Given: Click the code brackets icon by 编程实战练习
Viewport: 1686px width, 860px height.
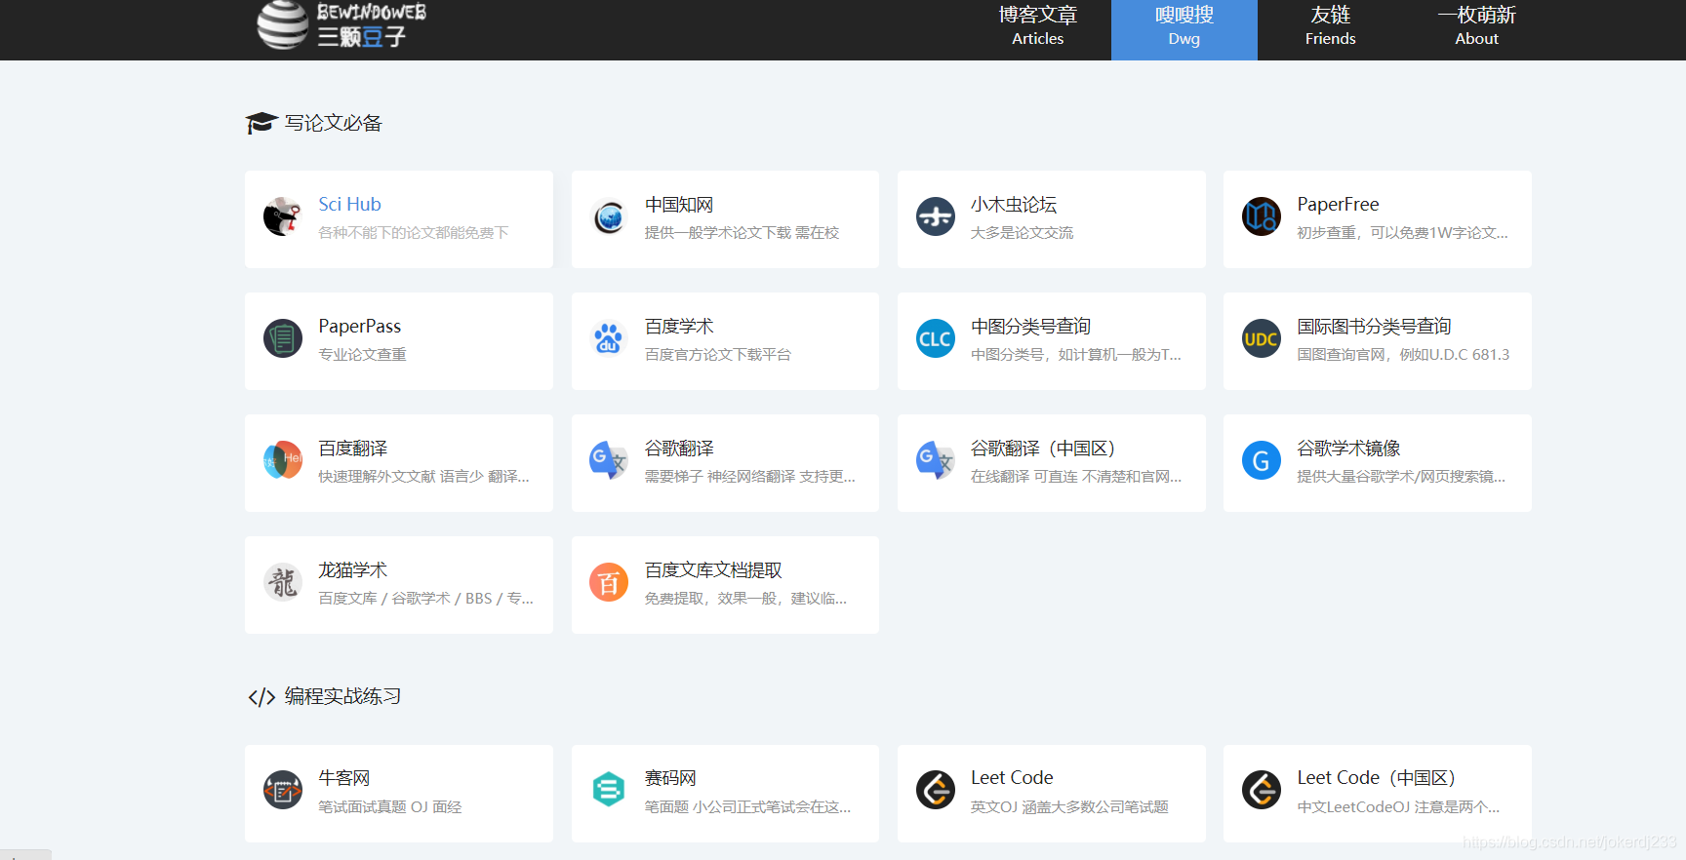Looking at the screenshot, I should pos(261,697).
